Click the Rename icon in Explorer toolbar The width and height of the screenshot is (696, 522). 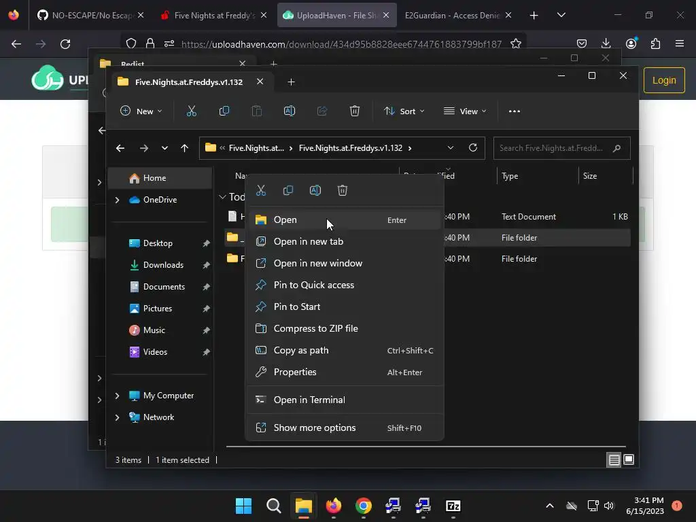click(290, 111)
